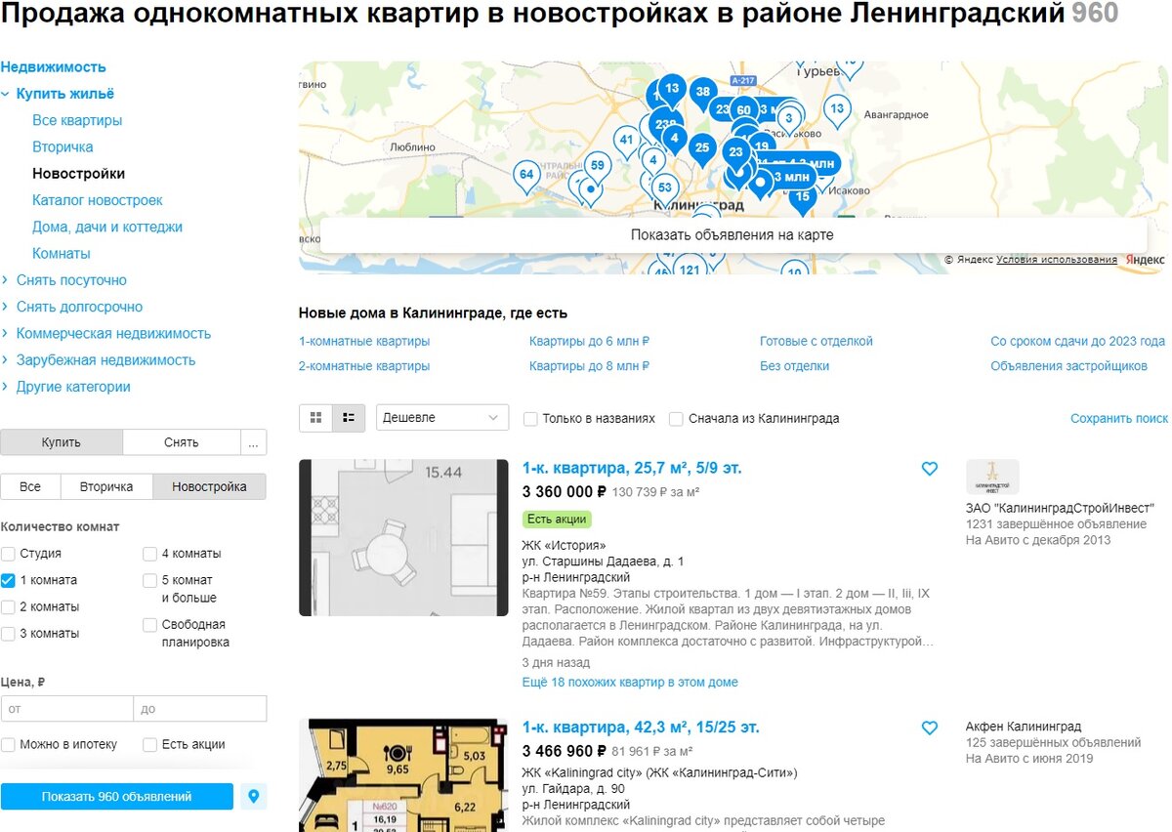Open floor plan thumbnail of 25,7 m² apartment
Viewport: 1172px width, 832px height.
tap(403, 538)
